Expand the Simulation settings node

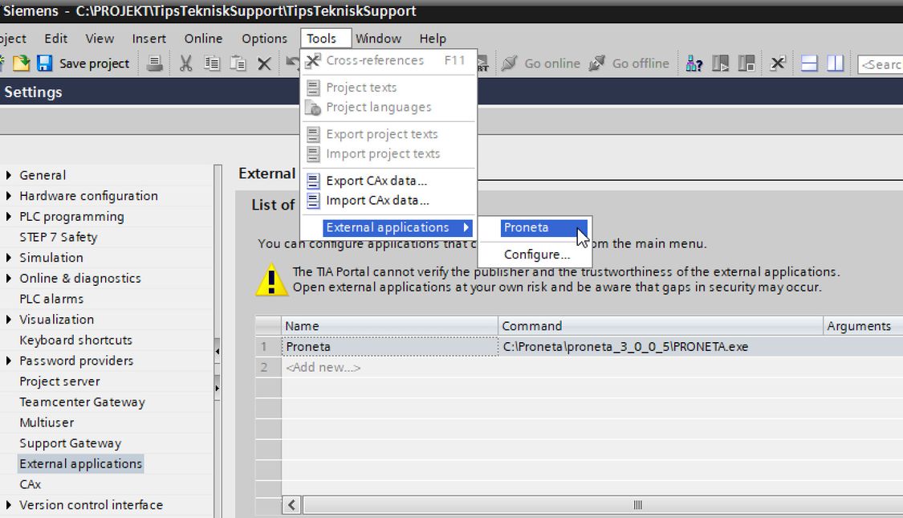point(9,258)
